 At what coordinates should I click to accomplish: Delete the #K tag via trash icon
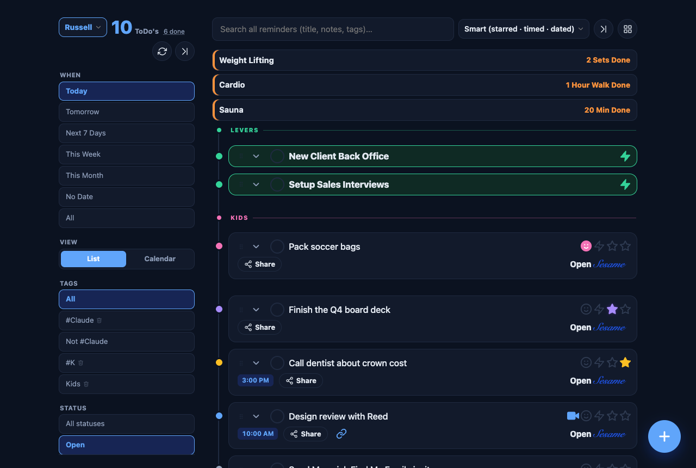pos(80,363)
